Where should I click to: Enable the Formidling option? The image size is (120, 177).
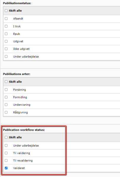pos(6,97)
